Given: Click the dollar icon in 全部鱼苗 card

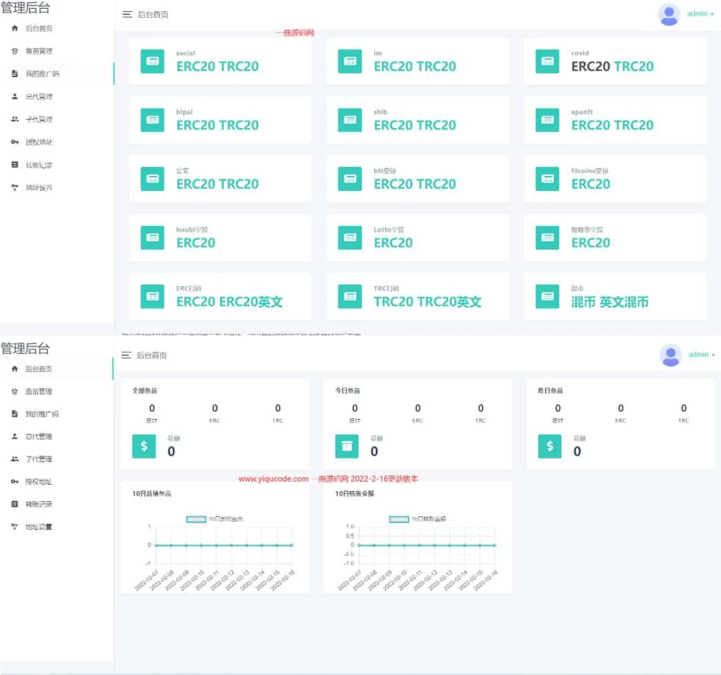Looking at the screenshot, I should coord(144,446).
